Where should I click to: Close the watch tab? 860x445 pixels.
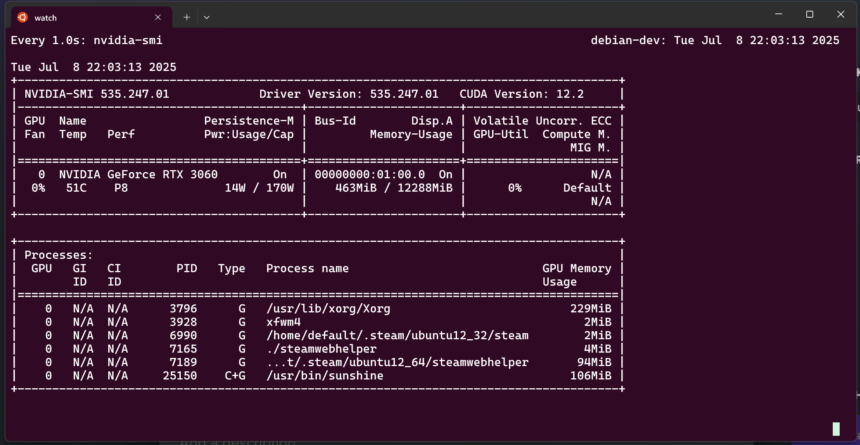[158, 17]
